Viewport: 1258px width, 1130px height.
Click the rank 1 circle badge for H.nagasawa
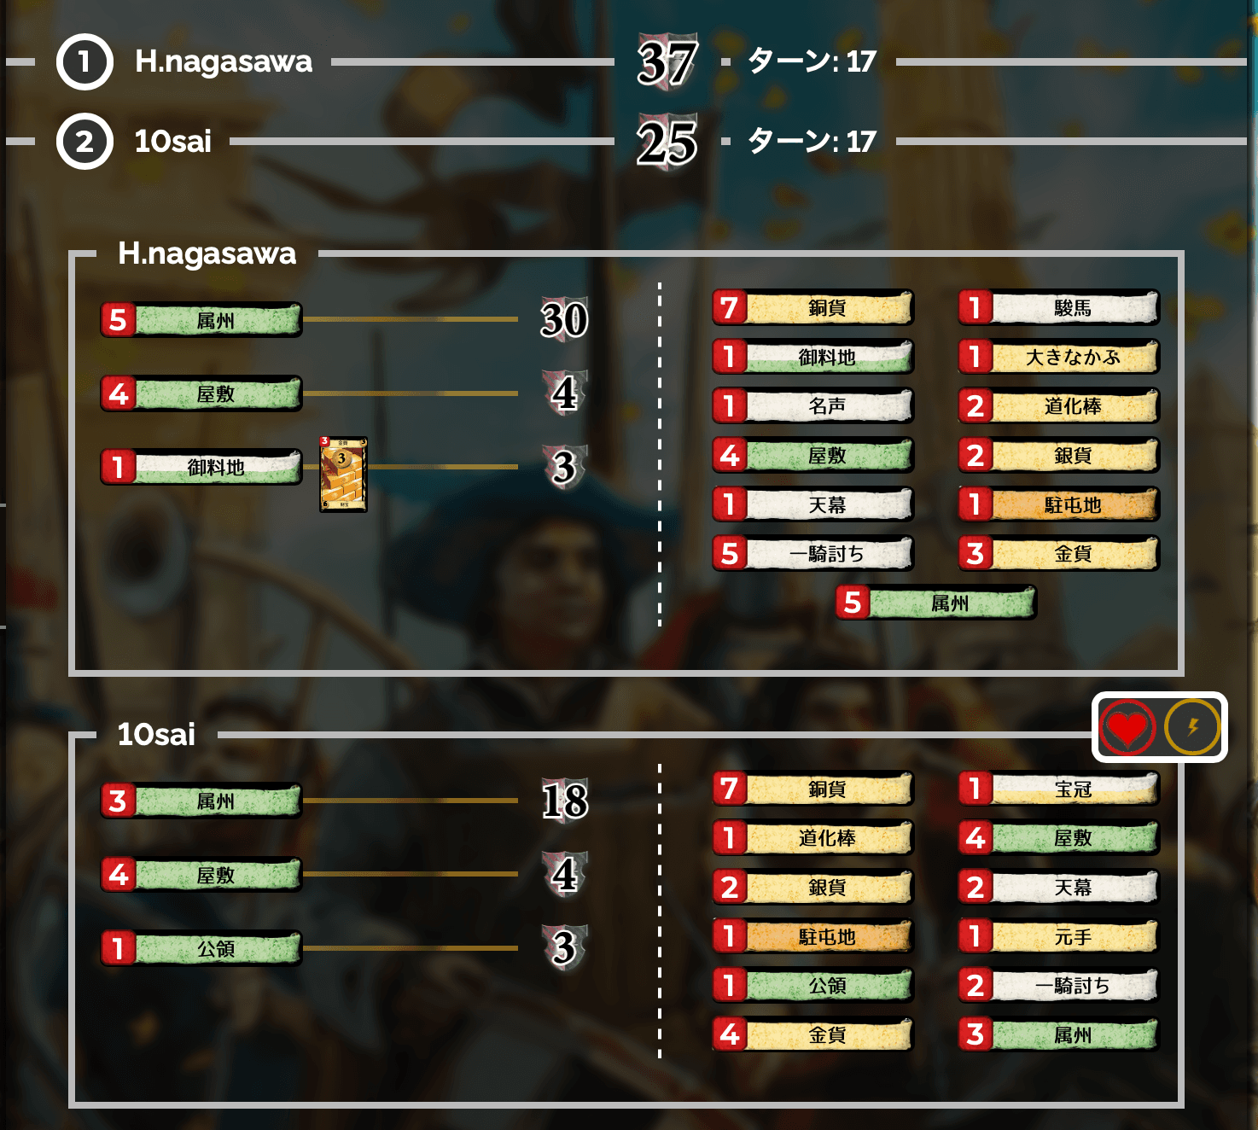click(x=83, y=61)
